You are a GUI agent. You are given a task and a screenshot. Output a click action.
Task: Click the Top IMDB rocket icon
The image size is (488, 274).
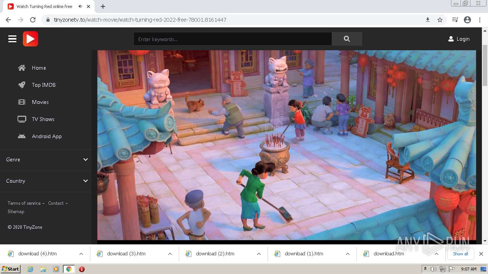[22, 85]
